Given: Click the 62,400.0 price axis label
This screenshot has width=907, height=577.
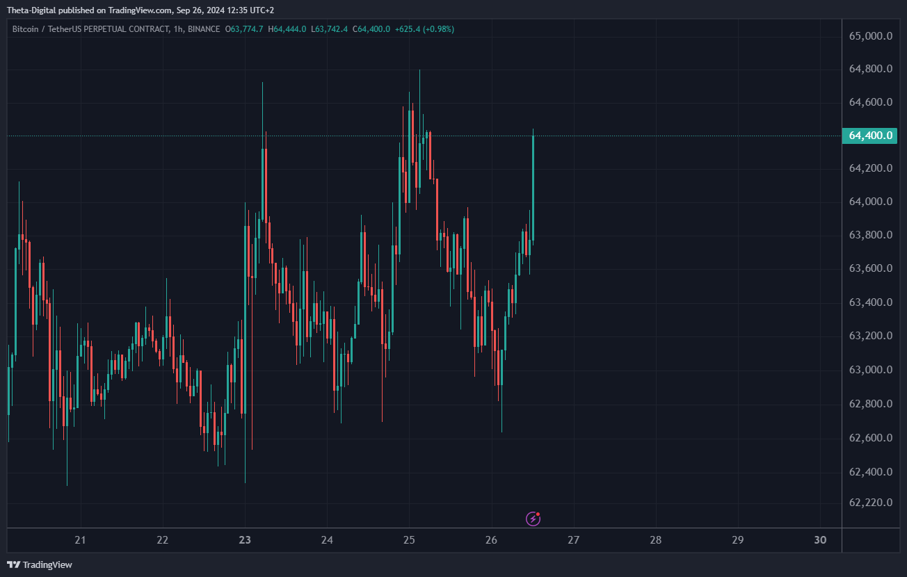Looking at the screenshot, I should (870, 472).
